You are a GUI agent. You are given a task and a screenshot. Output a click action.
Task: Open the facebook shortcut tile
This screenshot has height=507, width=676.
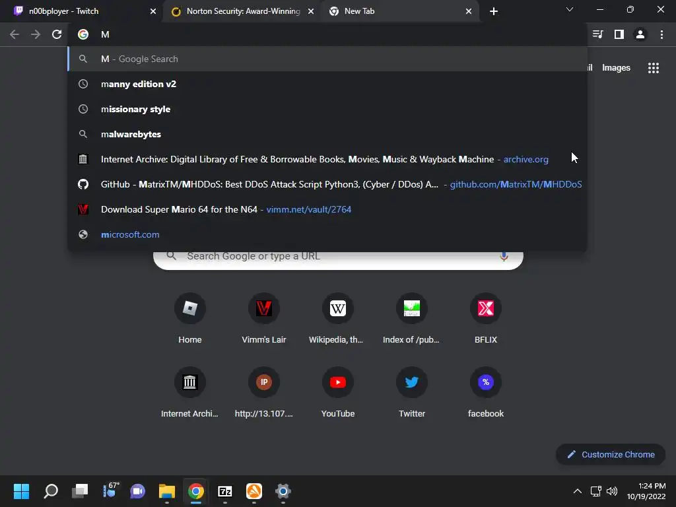click(x=486, y=393)
